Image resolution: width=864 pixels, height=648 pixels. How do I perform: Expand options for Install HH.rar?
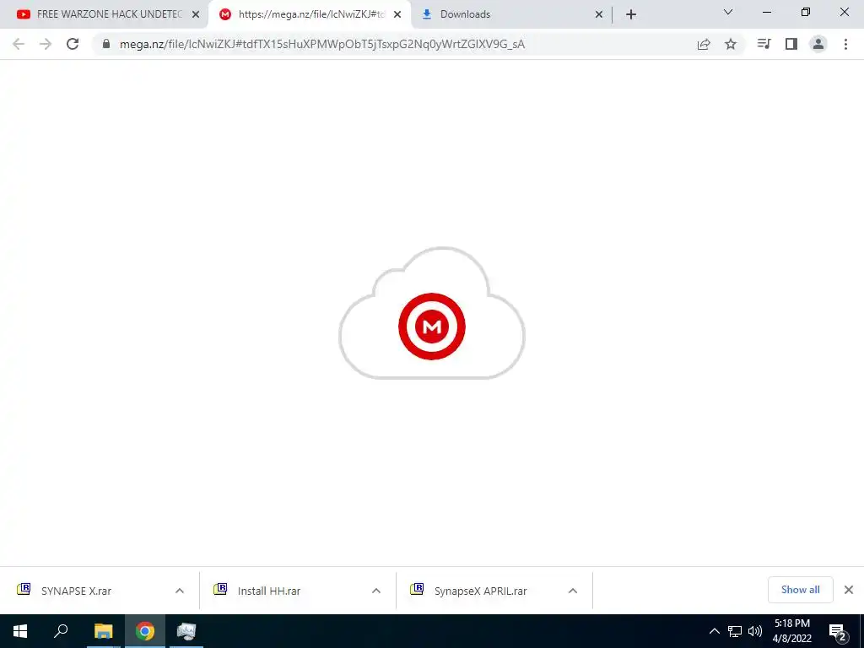(376, 591)
